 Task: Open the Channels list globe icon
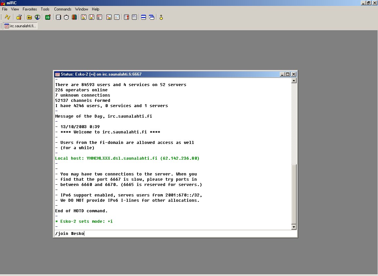pos(37,17)
